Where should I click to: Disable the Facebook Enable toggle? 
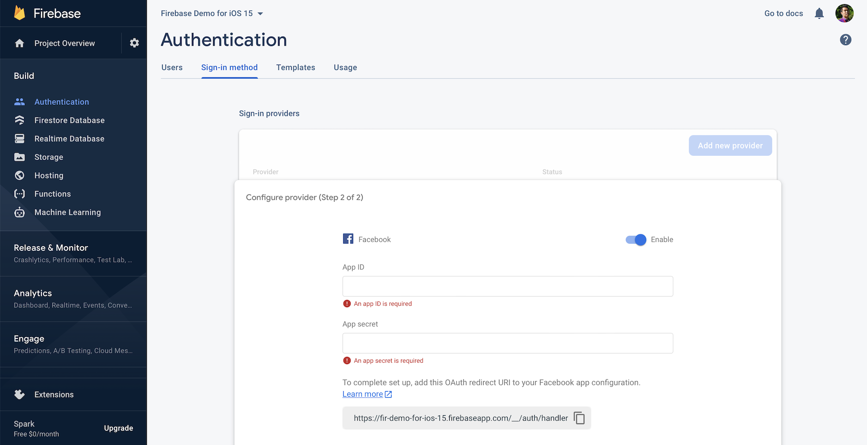tap(636, 239)
